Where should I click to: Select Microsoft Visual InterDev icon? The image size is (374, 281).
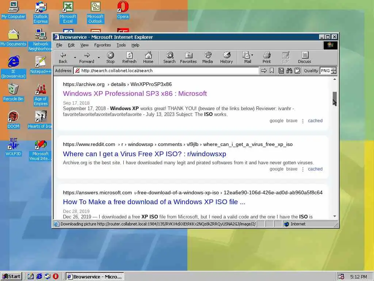coord(41,150)
